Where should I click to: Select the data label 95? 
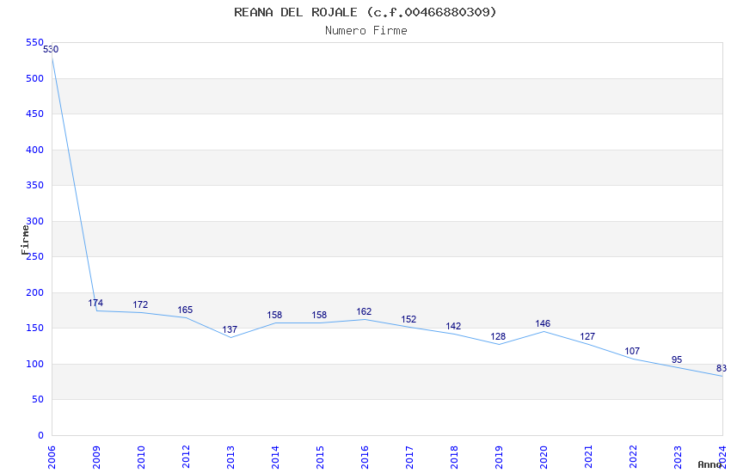point(677,359)
